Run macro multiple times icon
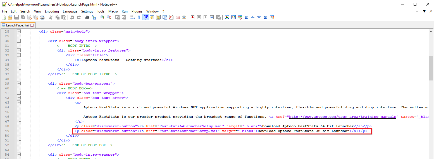This screenshot has width=434, height=159. click(212, 17)
